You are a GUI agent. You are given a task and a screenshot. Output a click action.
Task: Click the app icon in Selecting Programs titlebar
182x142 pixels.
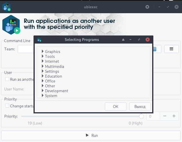39,40
